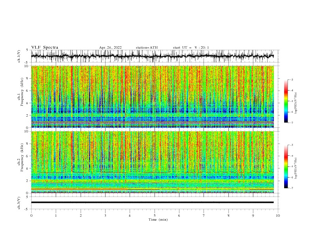
Task: Click the ch.3(V) flat waveform trace
Action: click(153, 202)
